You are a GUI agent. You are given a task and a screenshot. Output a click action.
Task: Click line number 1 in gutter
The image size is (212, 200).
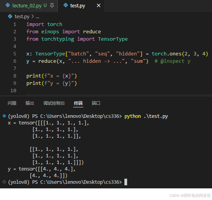tap(15, 24)
